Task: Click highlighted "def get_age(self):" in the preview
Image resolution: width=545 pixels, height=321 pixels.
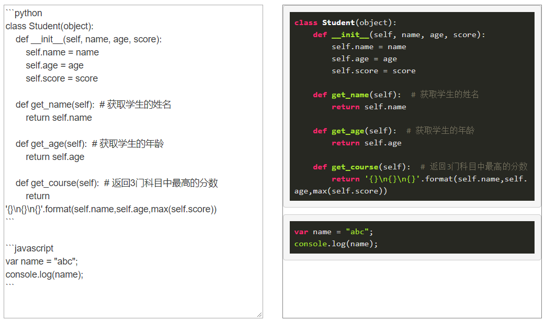Action: coord(355,131)
